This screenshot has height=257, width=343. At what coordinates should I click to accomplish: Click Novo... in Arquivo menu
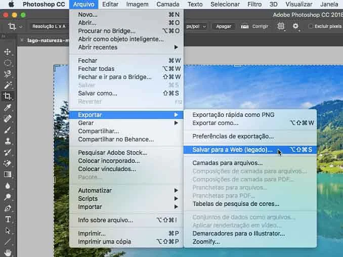[126, 15]
